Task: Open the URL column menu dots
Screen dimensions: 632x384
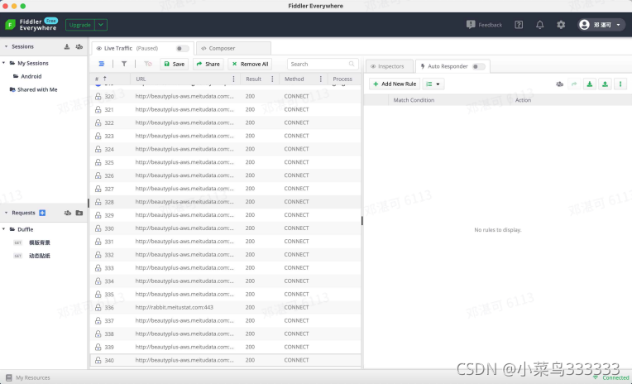Action: [x=233, y=79]
